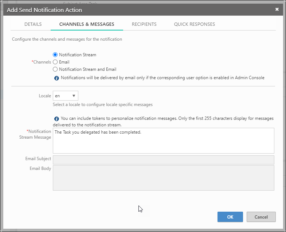The height and width of the screenshot is (232, 286).
Task: Switch to the Details tab
Action: coord(33,24)
